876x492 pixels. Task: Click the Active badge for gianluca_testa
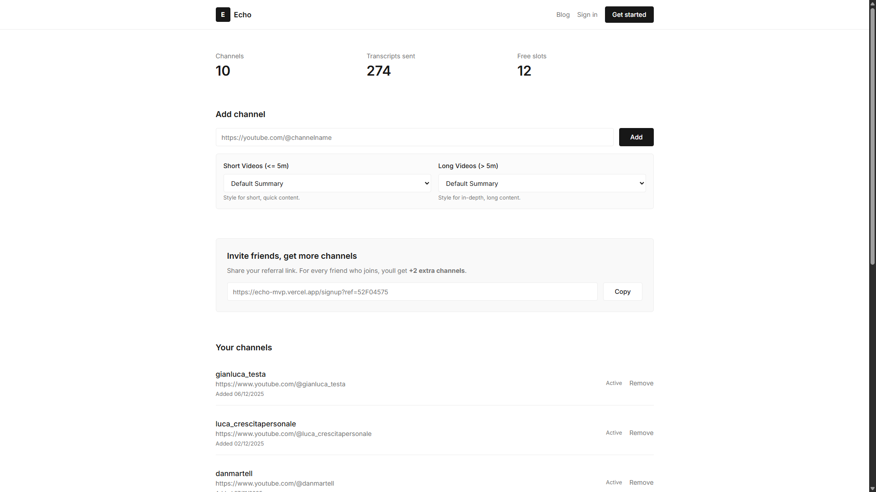[613, 383]
